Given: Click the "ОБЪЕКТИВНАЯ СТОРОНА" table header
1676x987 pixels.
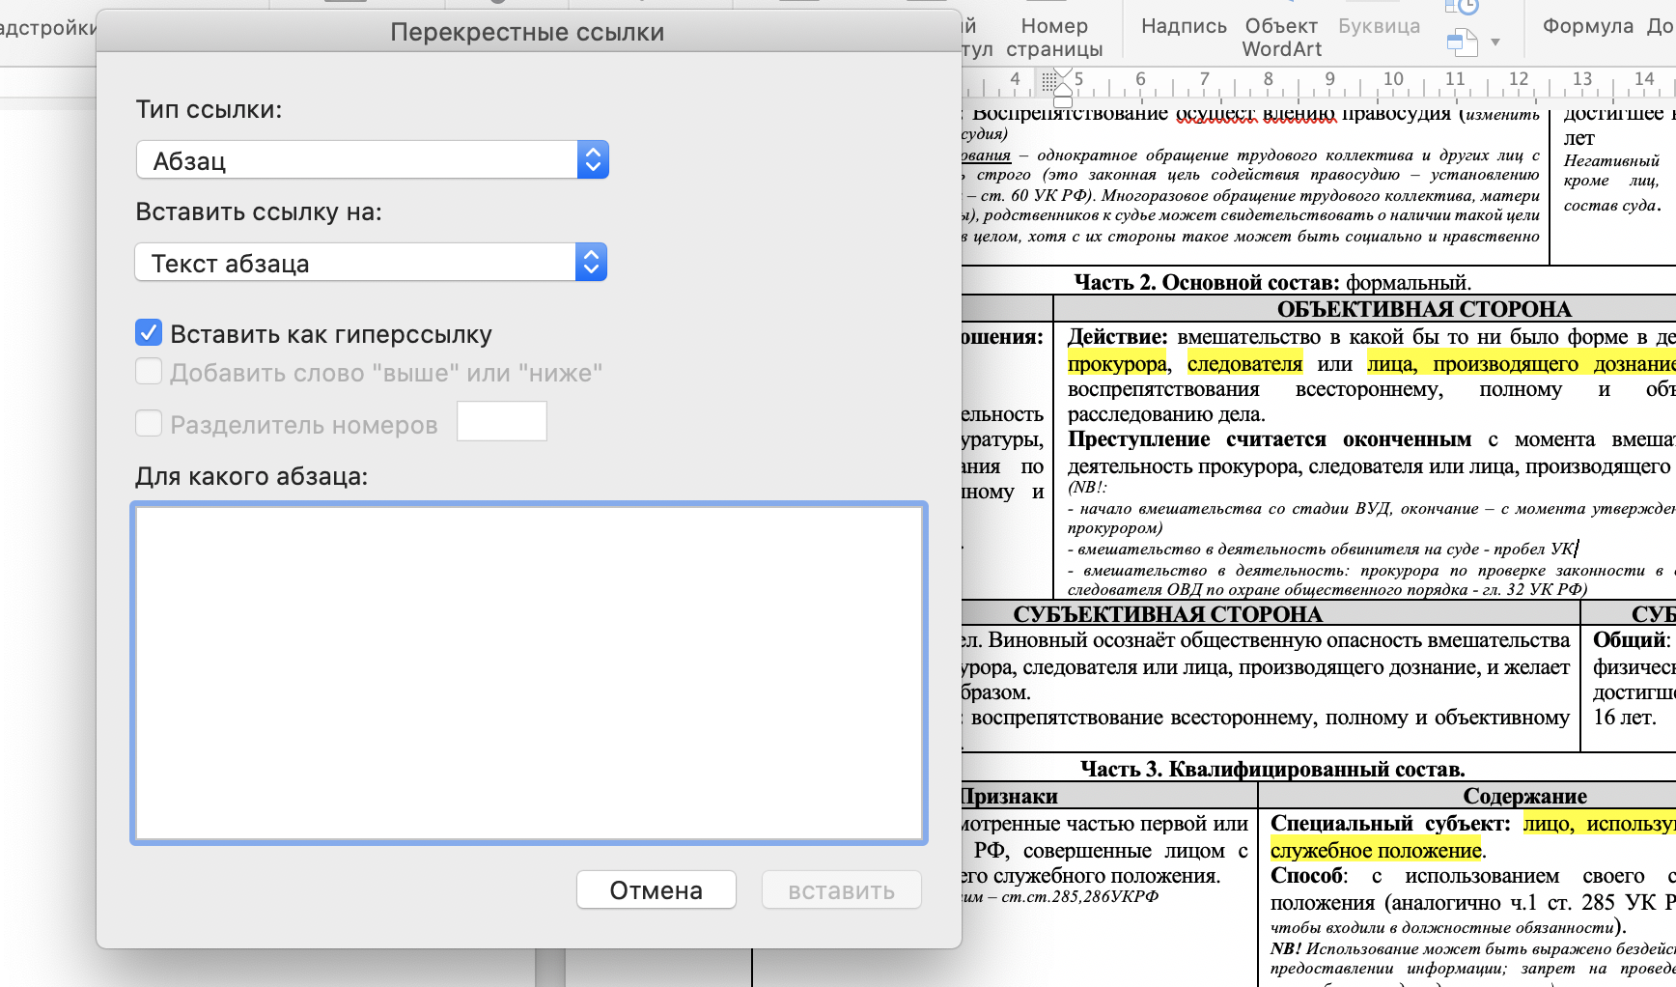Looking at the screenshot, I should pyautogui.click(x=1424, y=309).
